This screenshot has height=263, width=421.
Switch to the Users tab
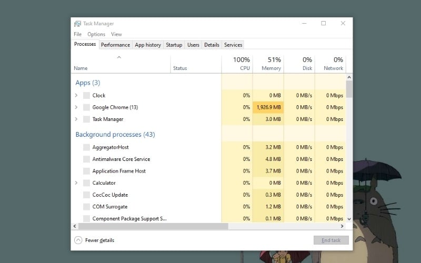193,45
